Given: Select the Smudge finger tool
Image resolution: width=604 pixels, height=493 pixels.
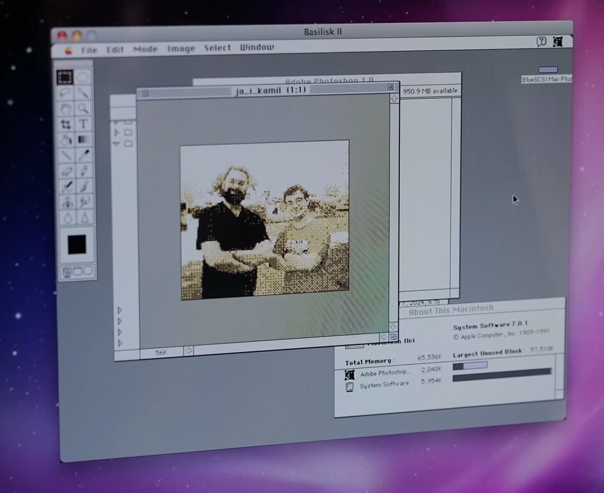Looking at the screenshot, I should tap(85, 202).
